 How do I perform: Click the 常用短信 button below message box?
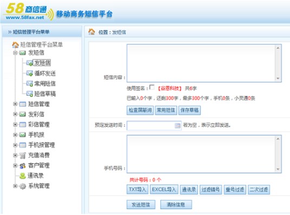[166, 110]
